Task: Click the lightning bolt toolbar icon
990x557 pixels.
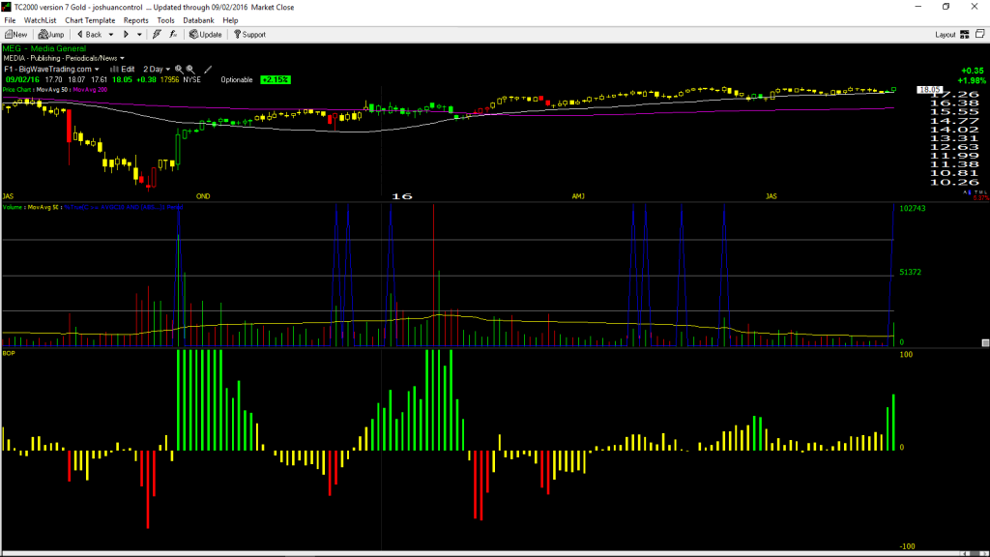Action: click(157, 35)
